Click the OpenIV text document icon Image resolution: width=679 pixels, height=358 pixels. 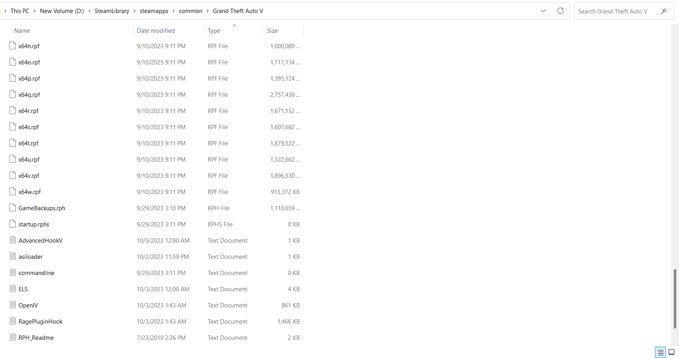point(13,305)
